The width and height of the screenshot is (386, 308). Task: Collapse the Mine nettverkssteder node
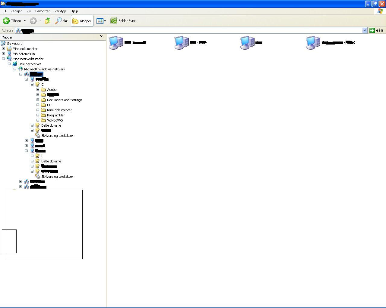tap(3, 59)
